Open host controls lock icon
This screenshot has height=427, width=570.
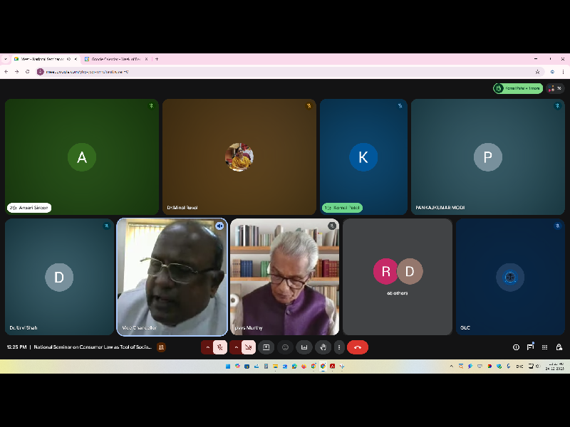coord(559,347)
